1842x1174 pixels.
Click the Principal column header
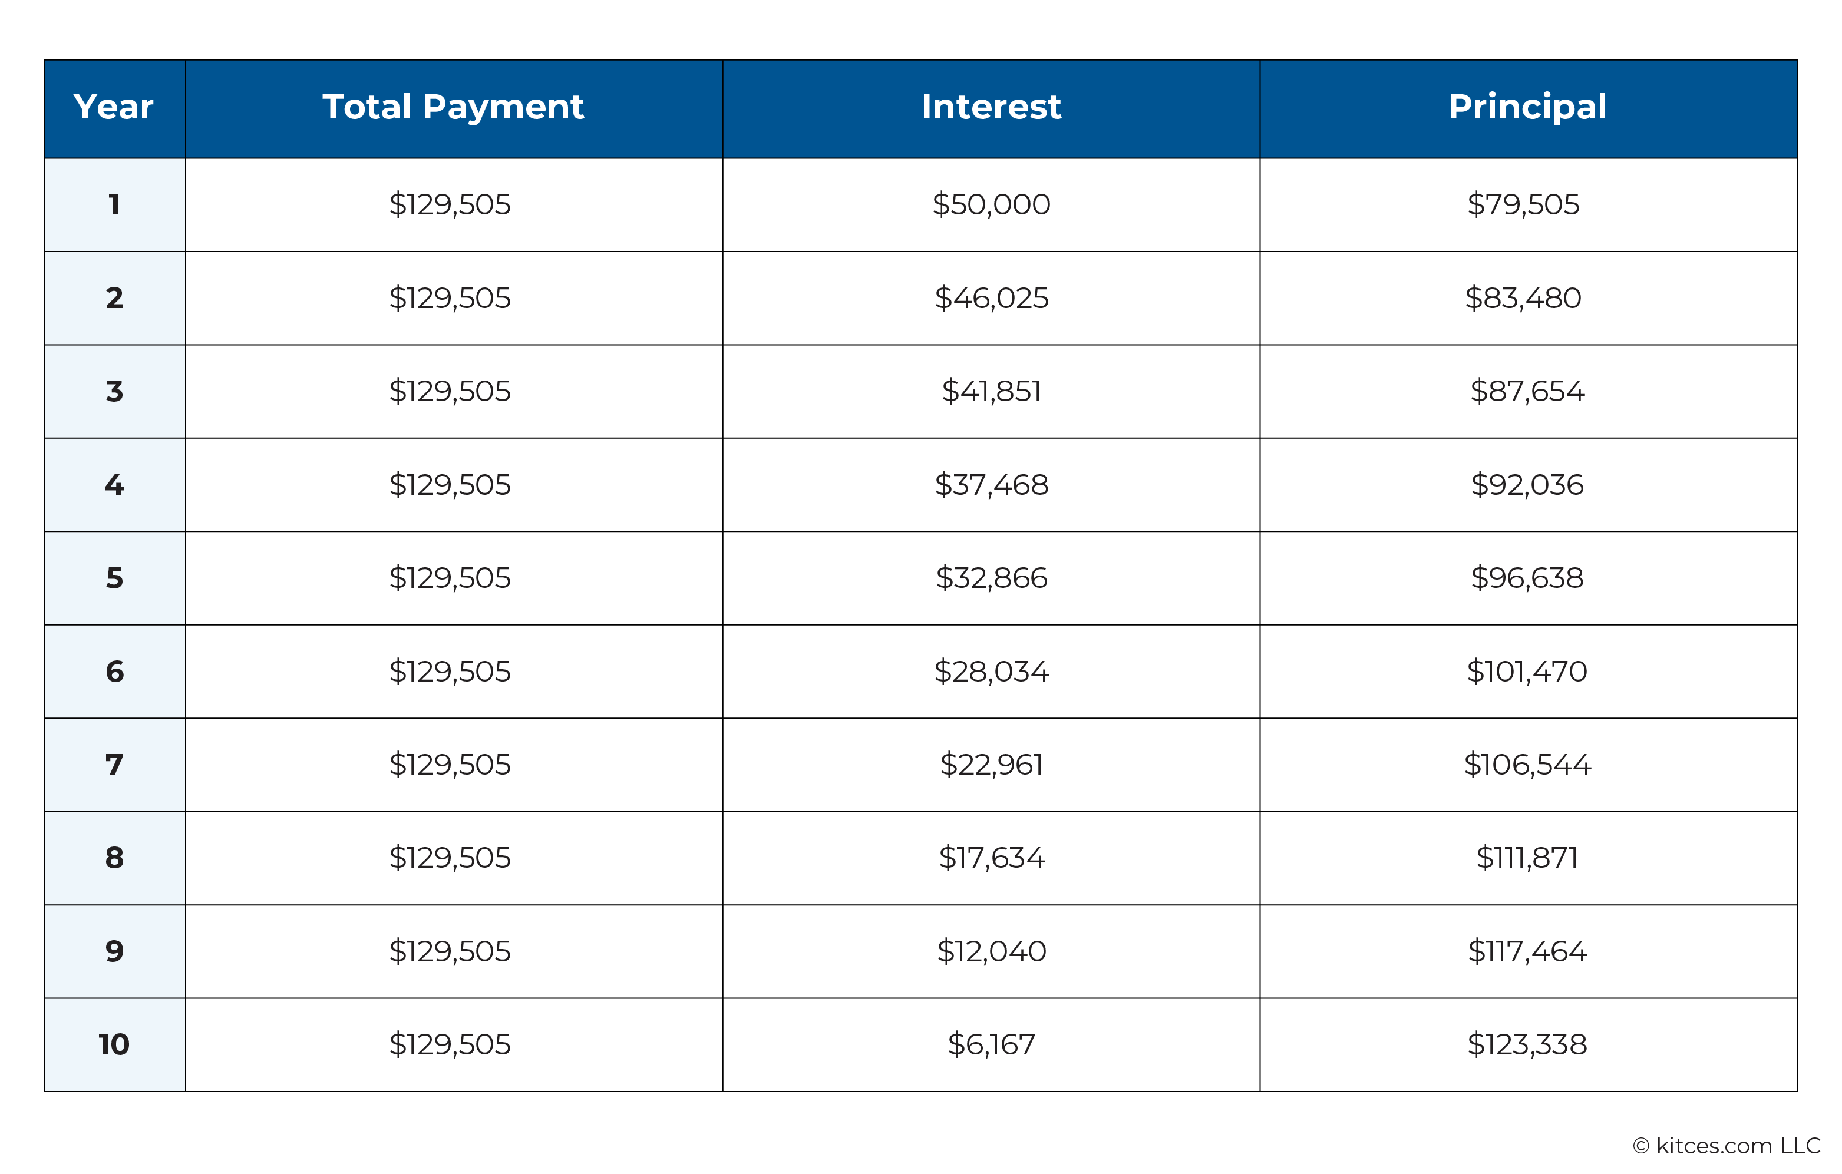[1527, 108]
